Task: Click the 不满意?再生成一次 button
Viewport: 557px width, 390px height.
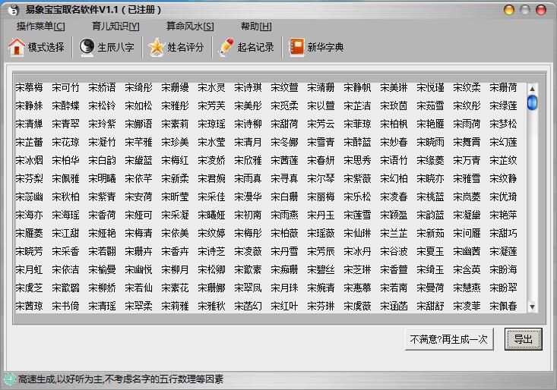Action: [451, 338]
